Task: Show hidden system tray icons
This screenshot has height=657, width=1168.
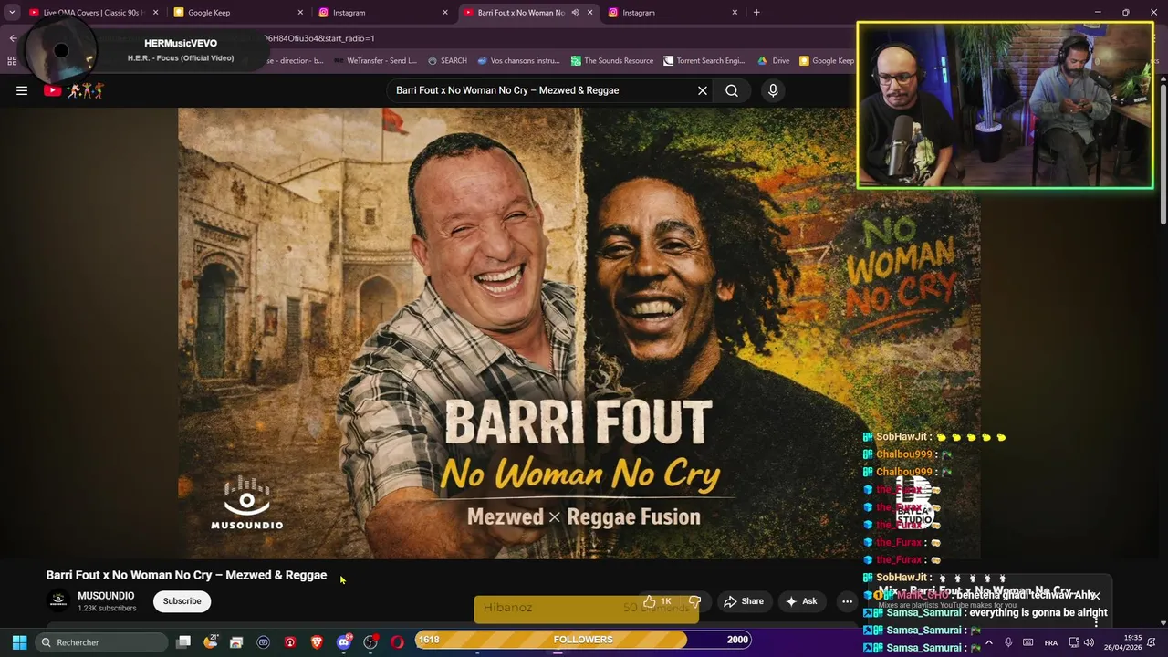Action: click(988, 642)
